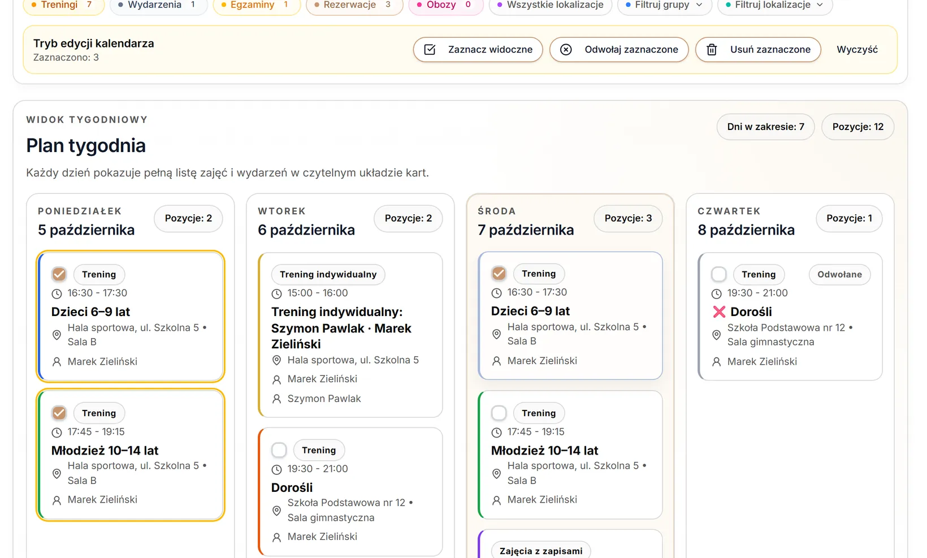Click the location pin in Monday's Dzieci 6–9 lat card
Viewport: 927px width, 558px height.
click(57, 335)
